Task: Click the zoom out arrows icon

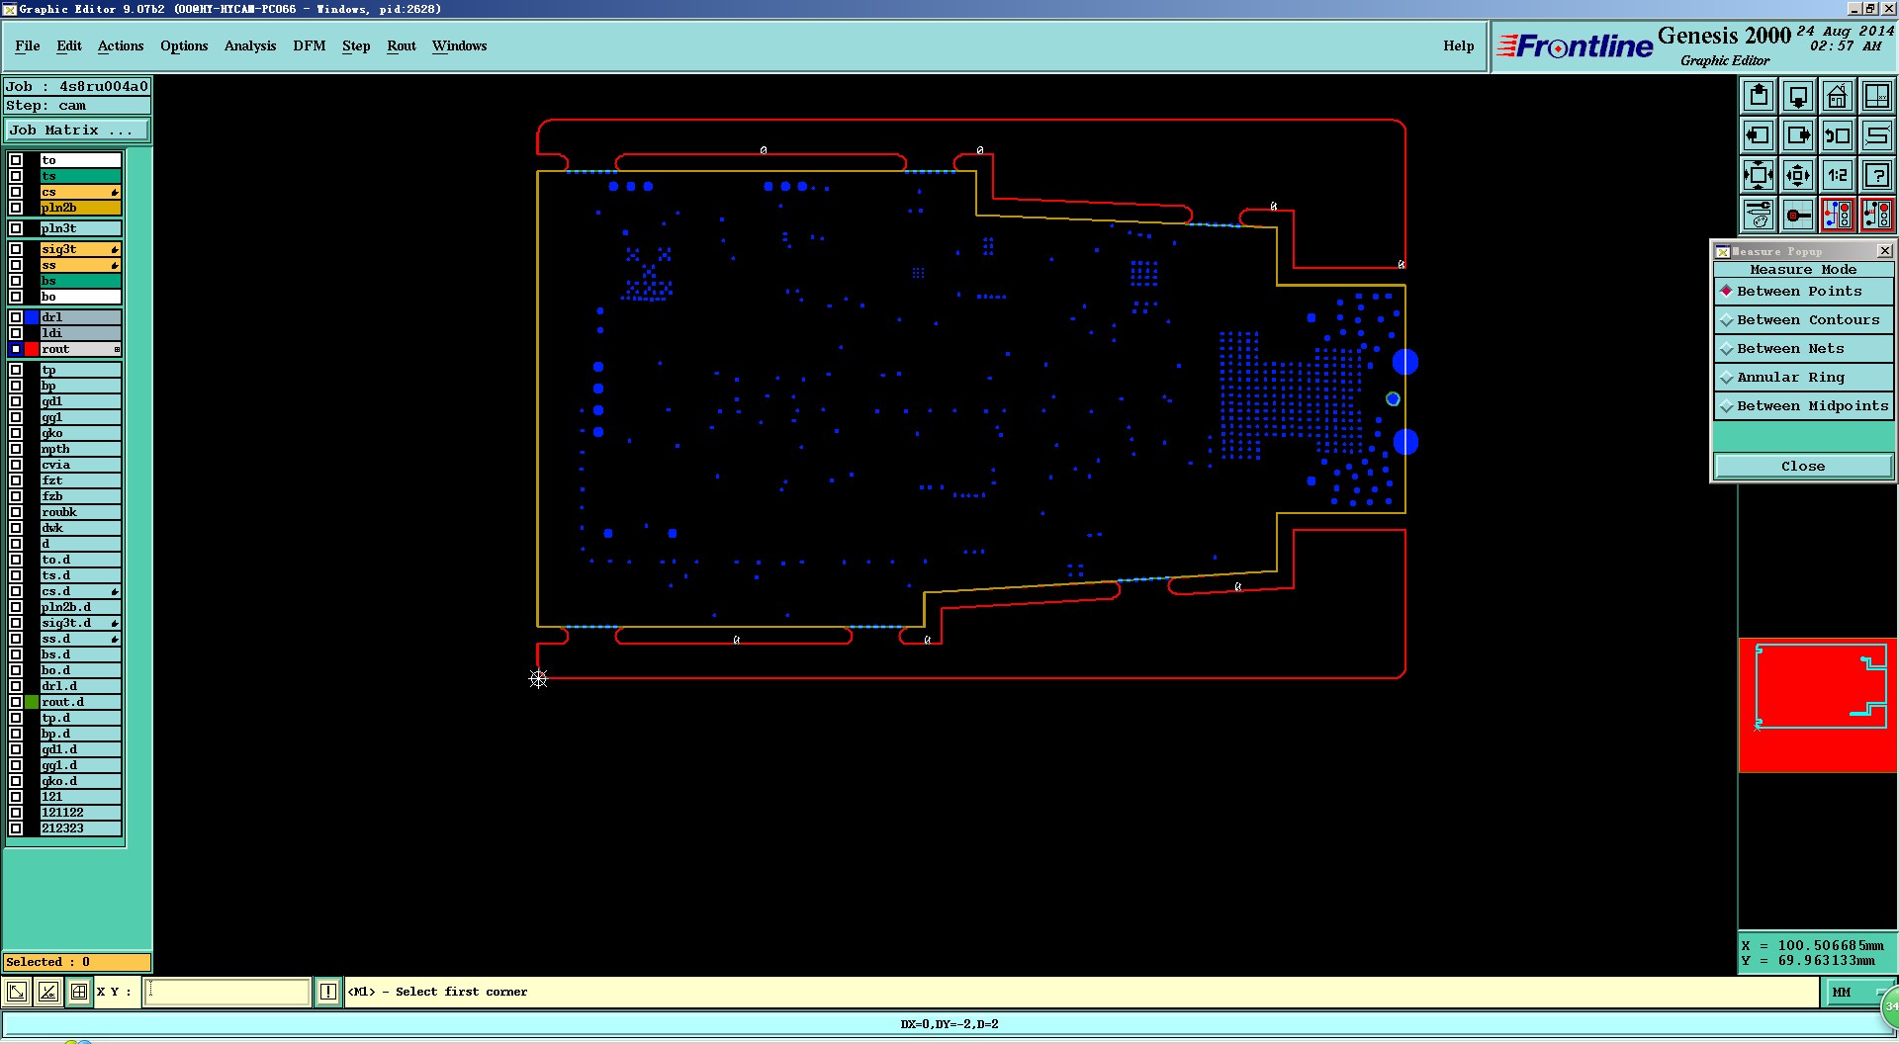Action: 1798,175
